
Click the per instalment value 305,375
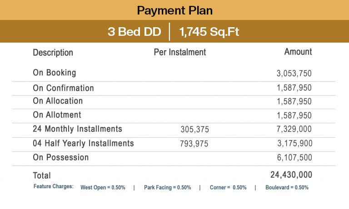point(195,129)
